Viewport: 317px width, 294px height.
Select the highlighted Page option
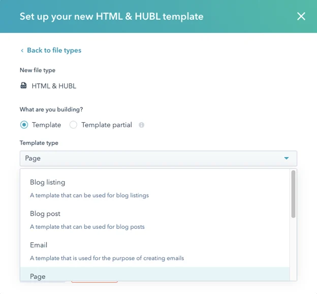(x=155, y=274)
